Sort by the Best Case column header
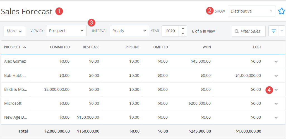 tap(91, 47)
